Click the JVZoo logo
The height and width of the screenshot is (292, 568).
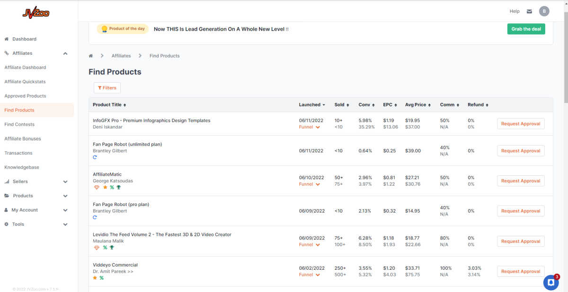click(x=35, y=14)
